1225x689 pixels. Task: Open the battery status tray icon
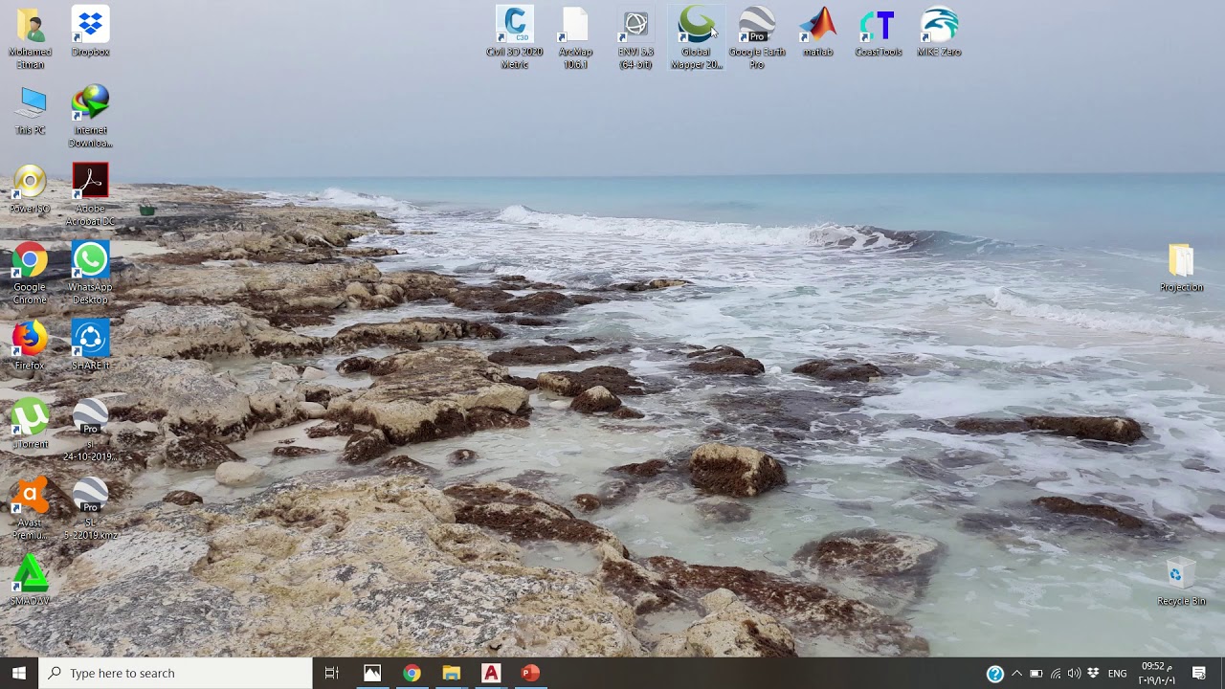pyautogui.click(x=1036, y=674)
